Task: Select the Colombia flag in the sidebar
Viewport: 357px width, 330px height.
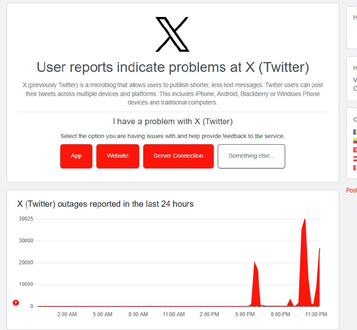Action: [x=355, y=141]
